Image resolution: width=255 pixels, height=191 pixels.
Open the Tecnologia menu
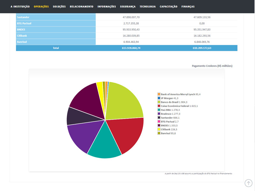click(x=148, y=7)
